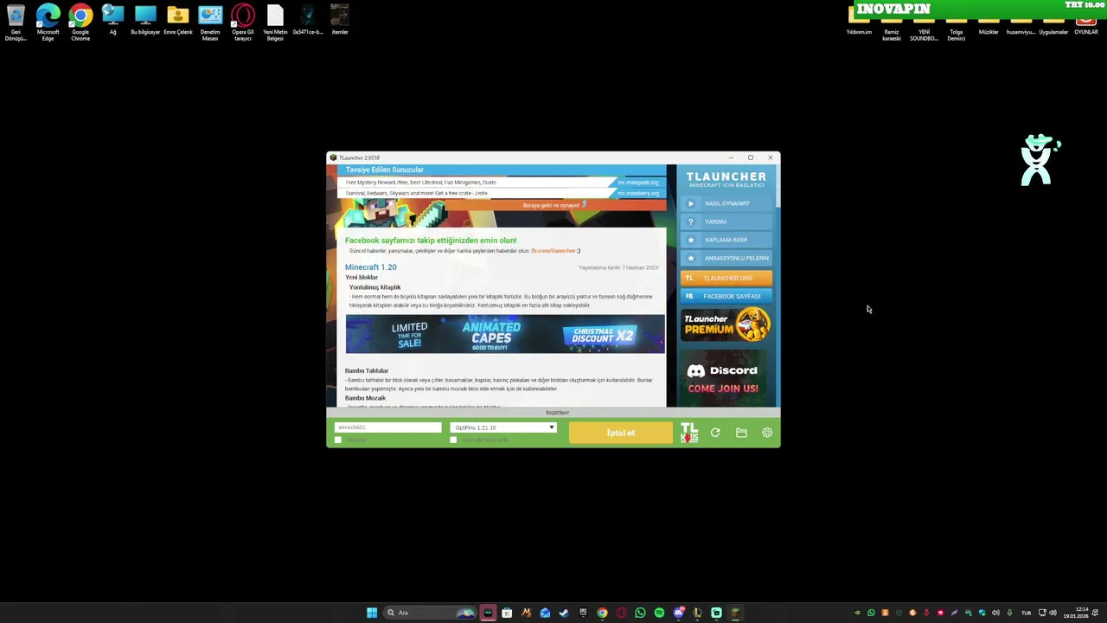Open Yeni Metin Belgesi file on desktop
The width and height of the screenshot is (1107, 623).
(275, 23)
